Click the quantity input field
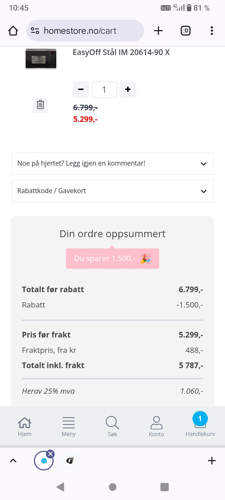Image resolution: width=225 pixels, height=500 pixels. pyautogui.click(x=104, y=90)
